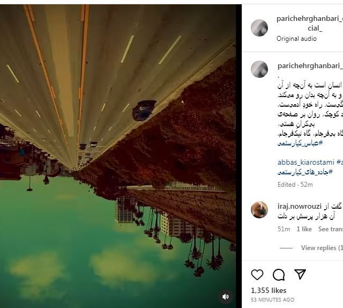Expand View replies under the comment

click(x=322, y=248)
